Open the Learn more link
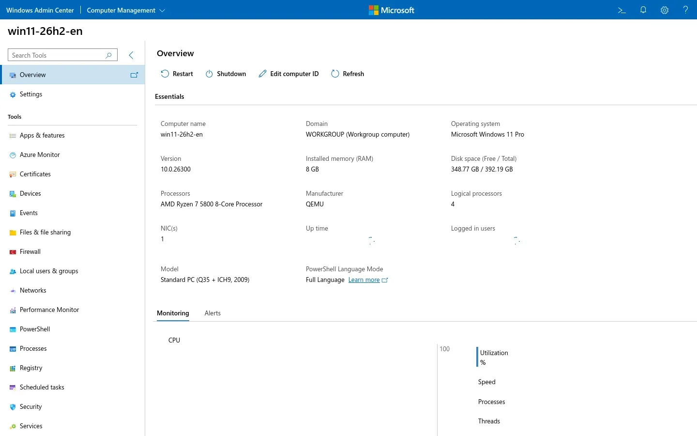Screen dimensions: 697x436 [x=364, y=280]
